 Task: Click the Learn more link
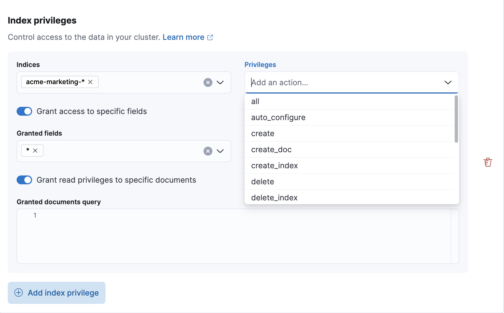pyautogui.click(x=184, y=37)
